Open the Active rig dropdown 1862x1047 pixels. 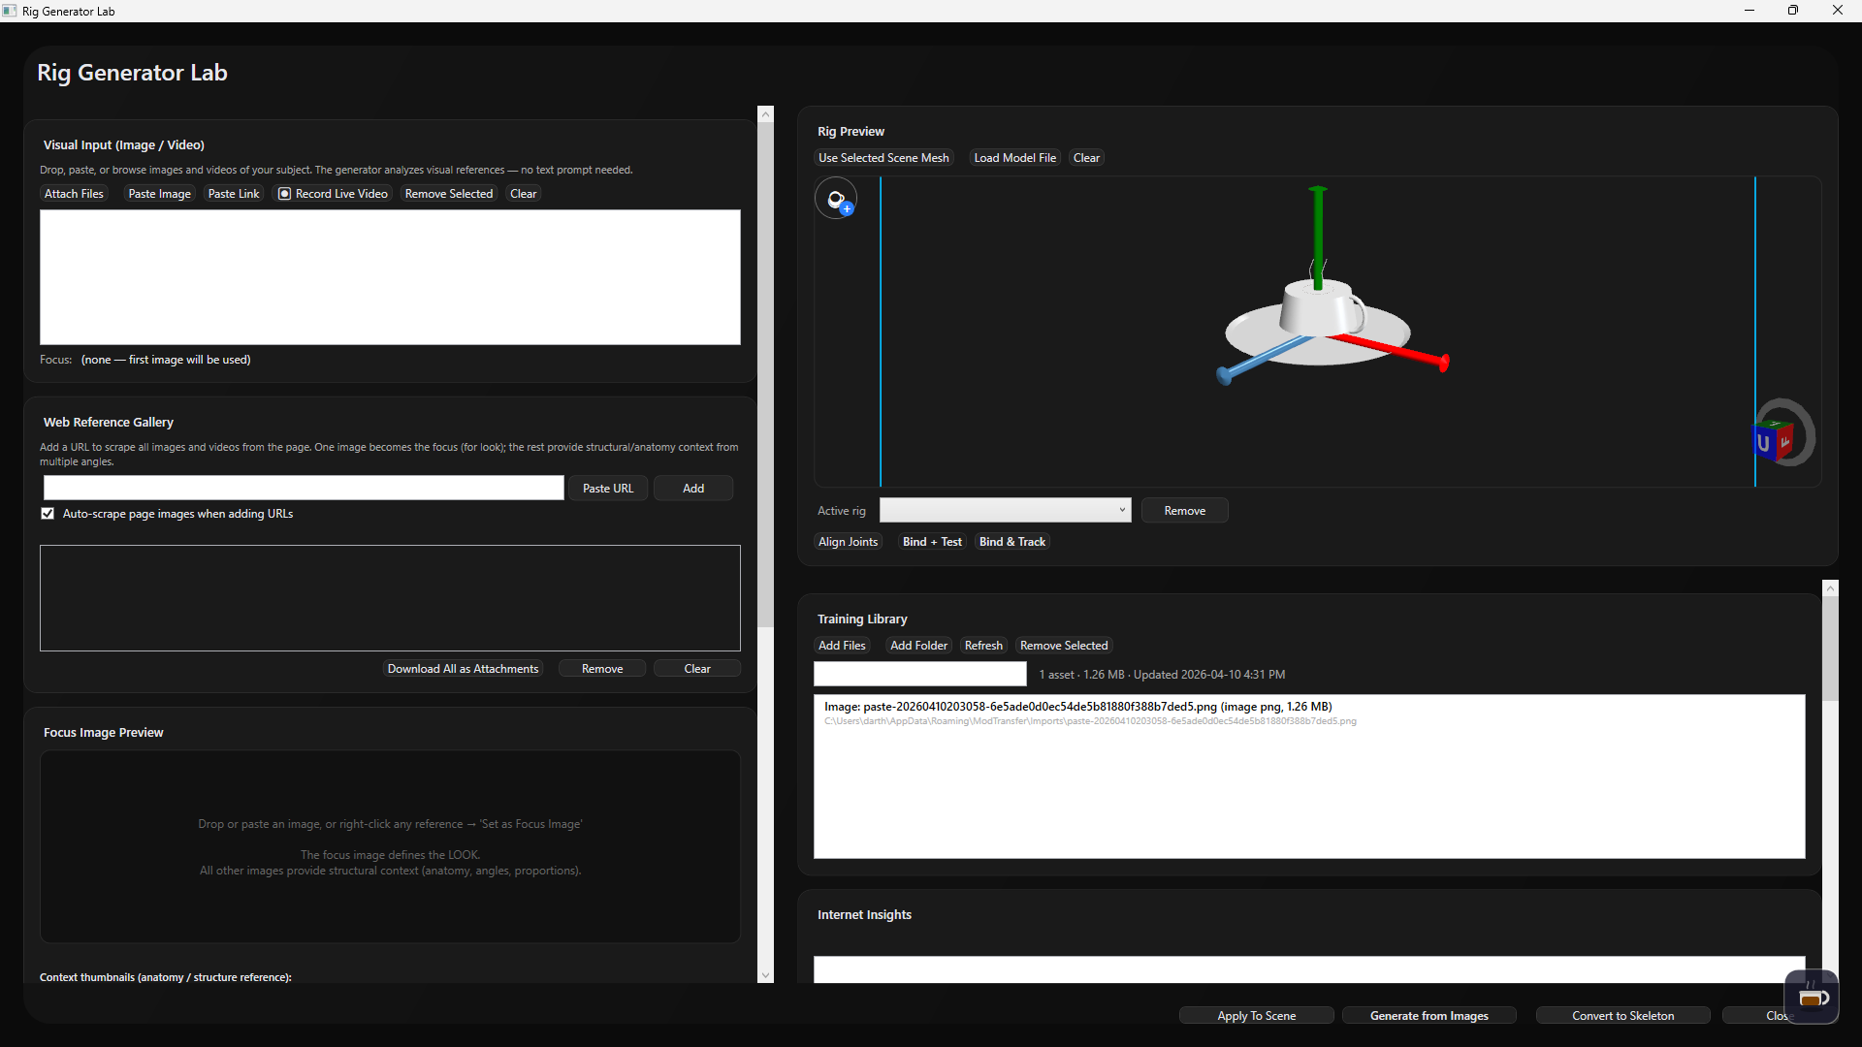tap(1005, 511)
